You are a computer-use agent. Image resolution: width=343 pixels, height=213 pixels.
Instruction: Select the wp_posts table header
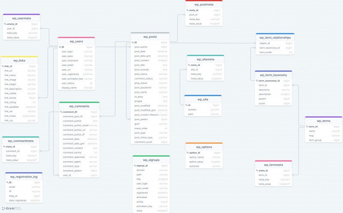click(150, 37)
